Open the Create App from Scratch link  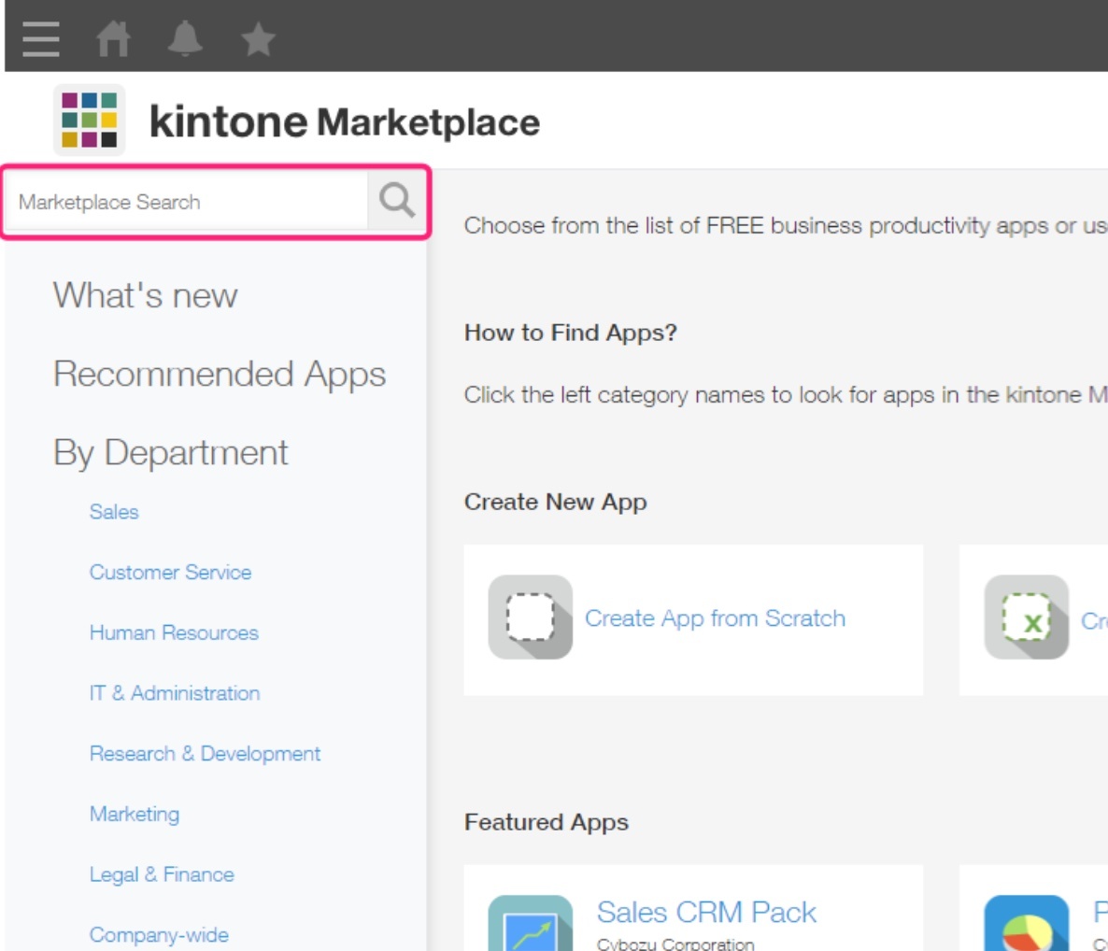tap(715, 618)
